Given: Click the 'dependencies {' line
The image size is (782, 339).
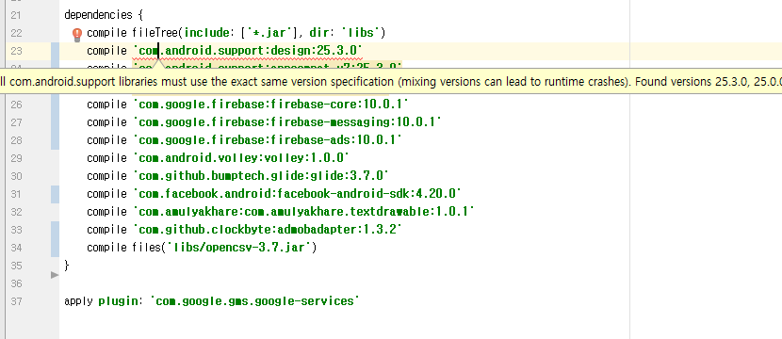Looking at the screenshot, I should click(x=104, y=15).
